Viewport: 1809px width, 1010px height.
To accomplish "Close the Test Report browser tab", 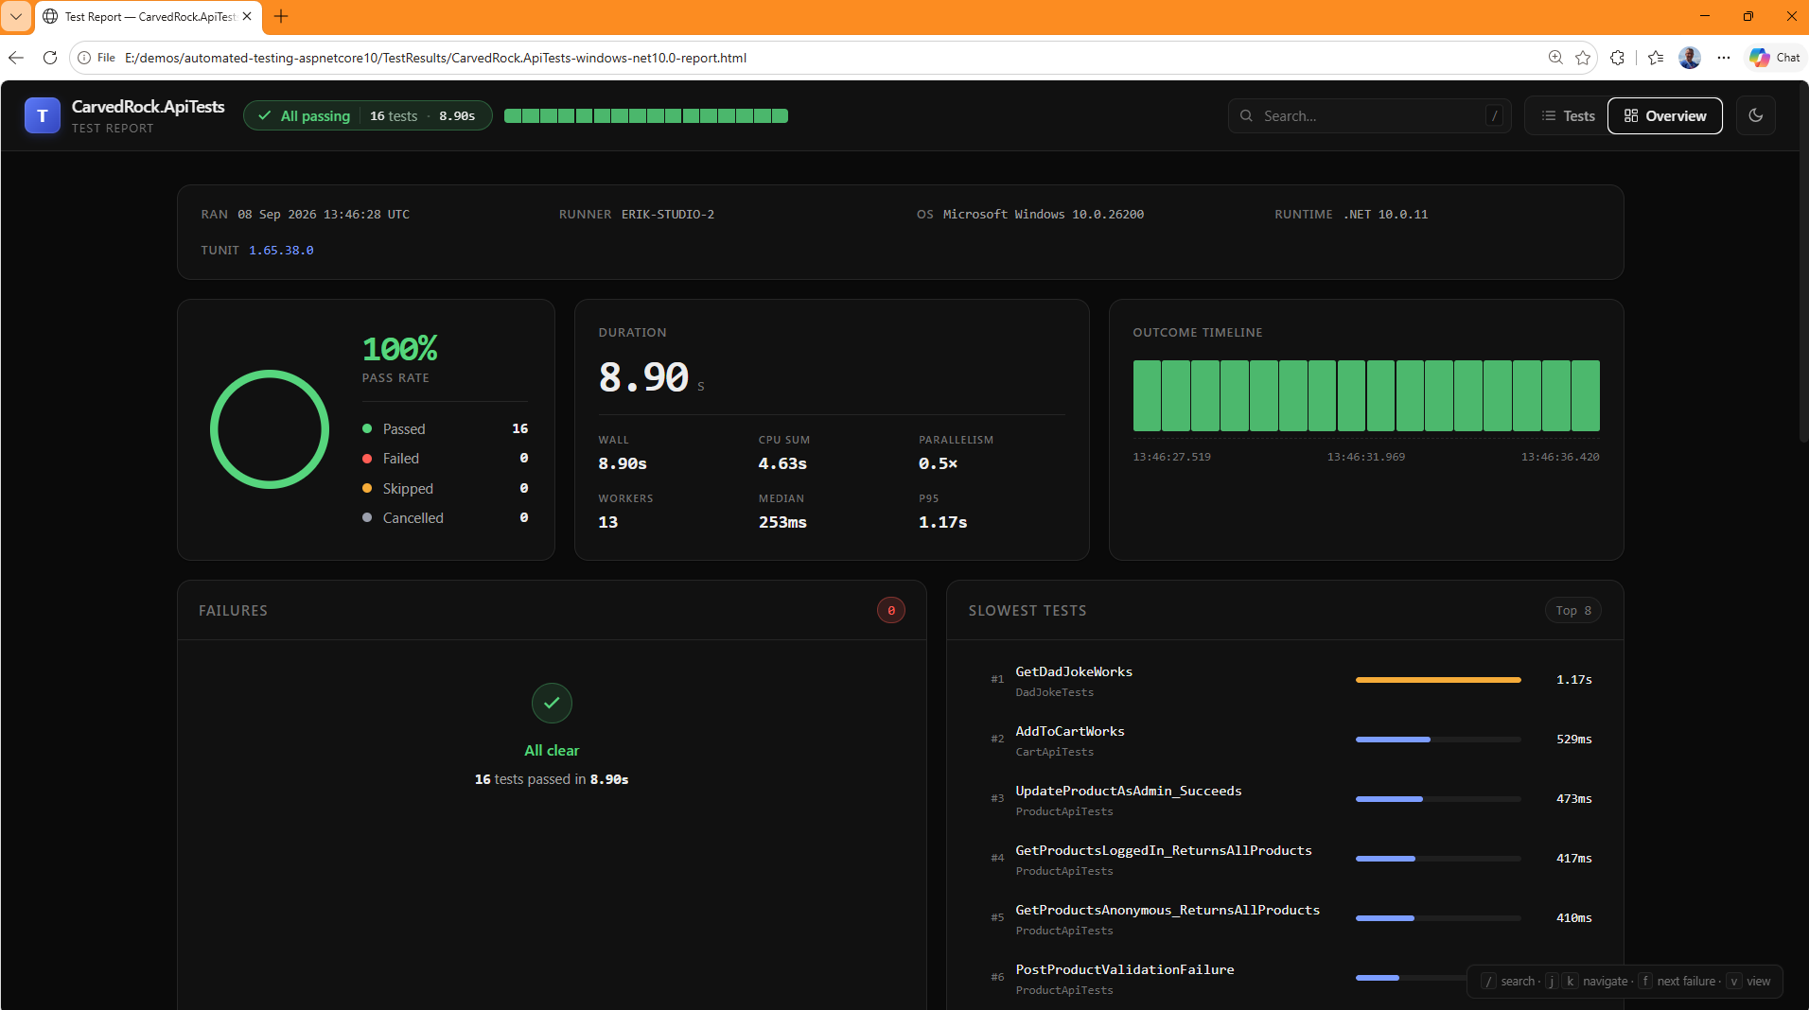I will pos(247,16).
